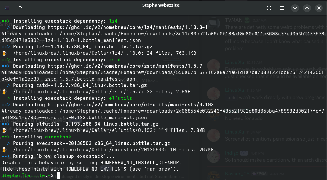Click the green zstd dependency name

(115, 60)
